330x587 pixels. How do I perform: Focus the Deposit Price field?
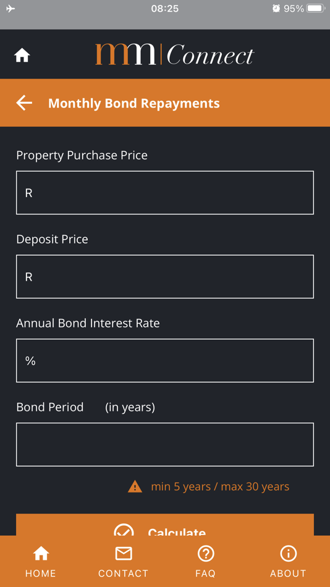[x=165, y=277]
